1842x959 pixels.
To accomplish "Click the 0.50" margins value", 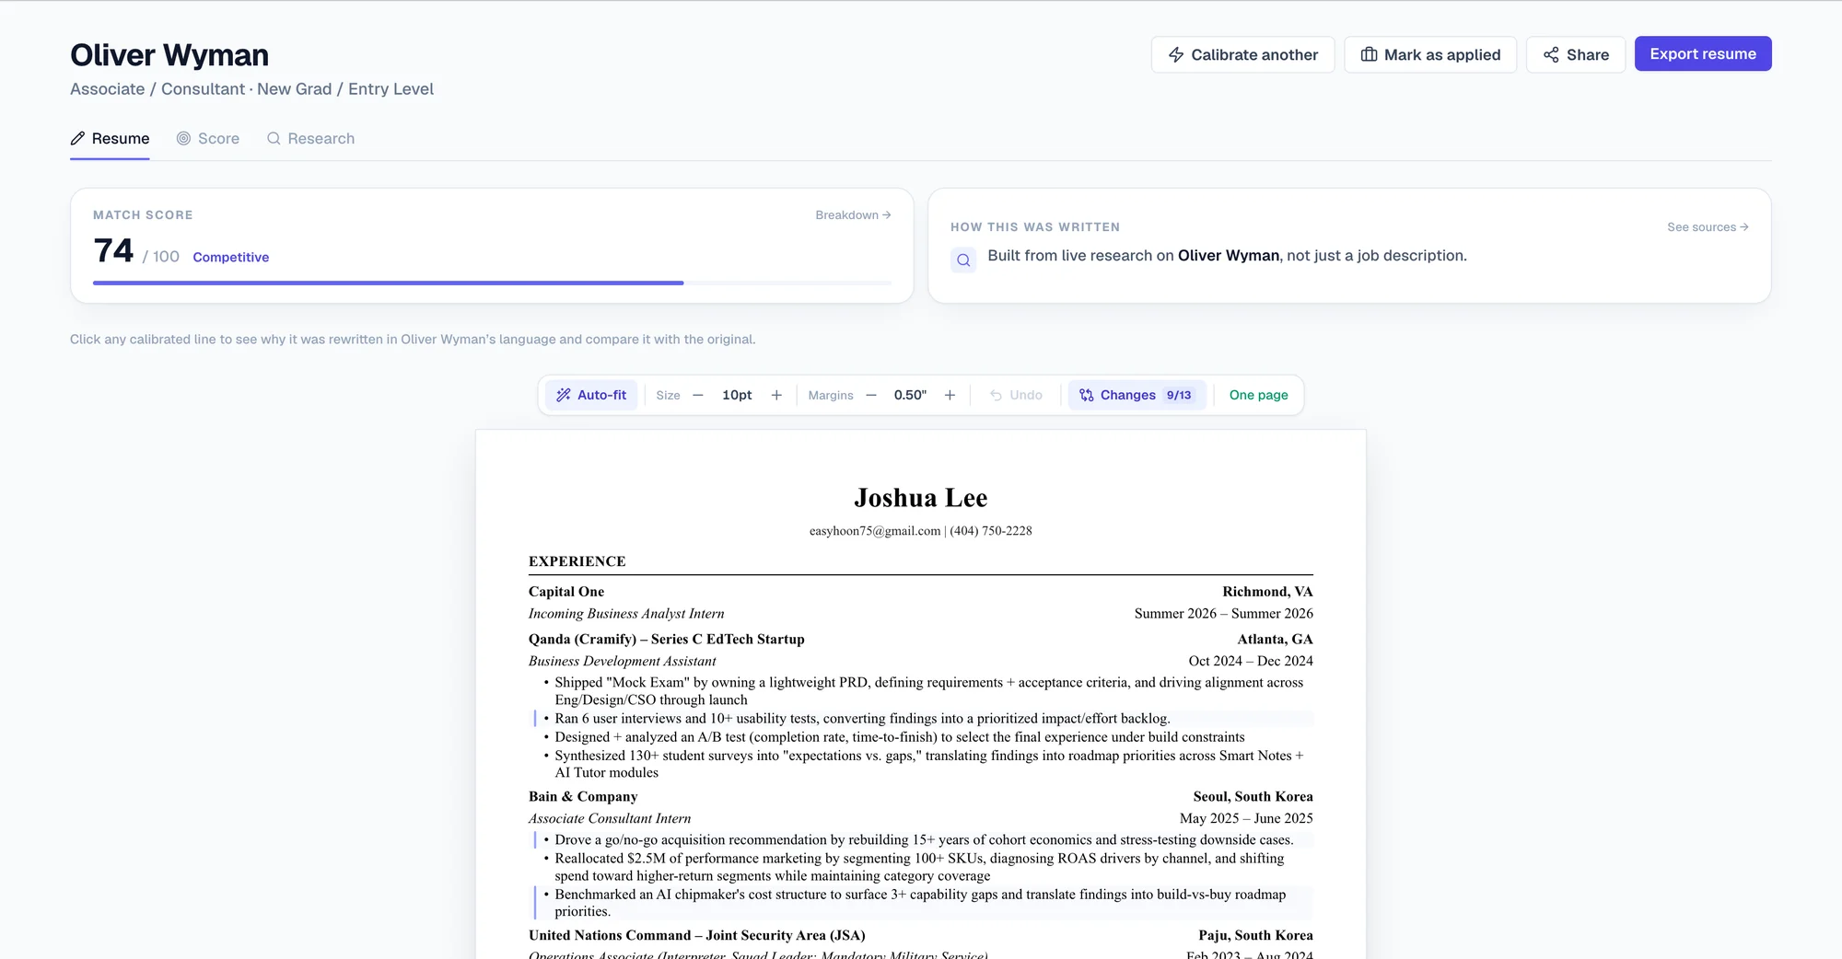I will point(910,395).
